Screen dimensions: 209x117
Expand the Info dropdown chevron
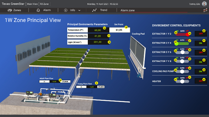(79, 10)
